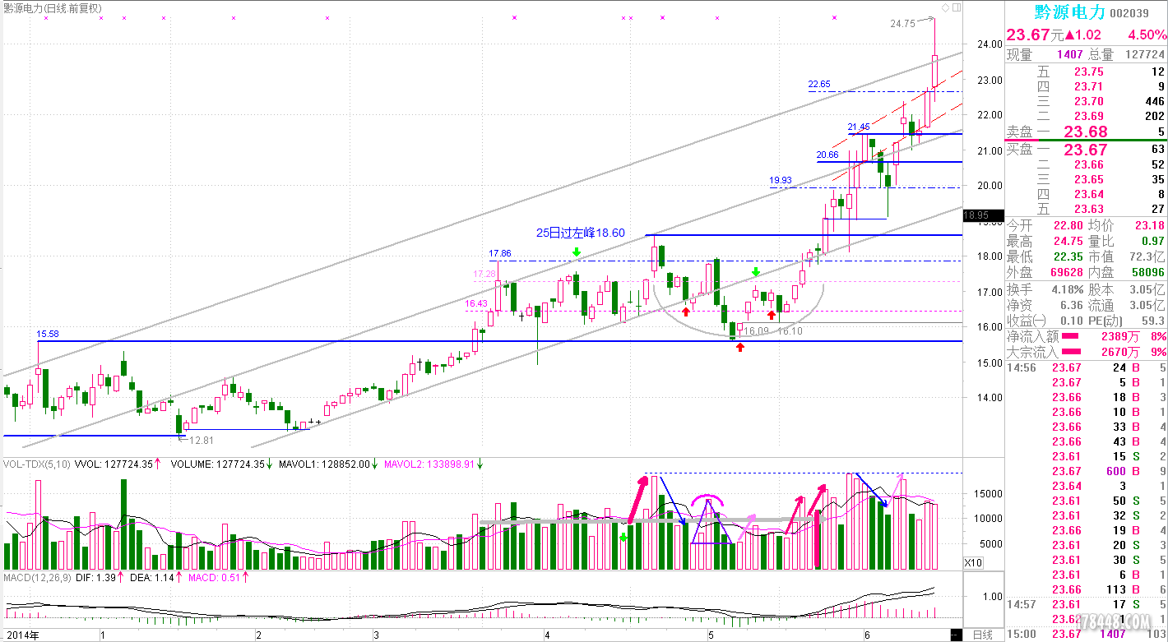
Task: Click the 均价 value 23.18
Action: click(x=1149, y=226)
